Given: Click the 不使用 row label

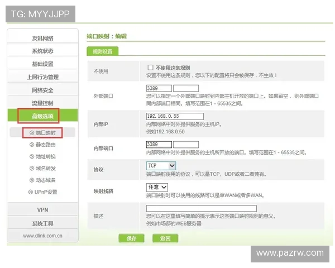Looking at the screenshot, I should tap(101, 71).
